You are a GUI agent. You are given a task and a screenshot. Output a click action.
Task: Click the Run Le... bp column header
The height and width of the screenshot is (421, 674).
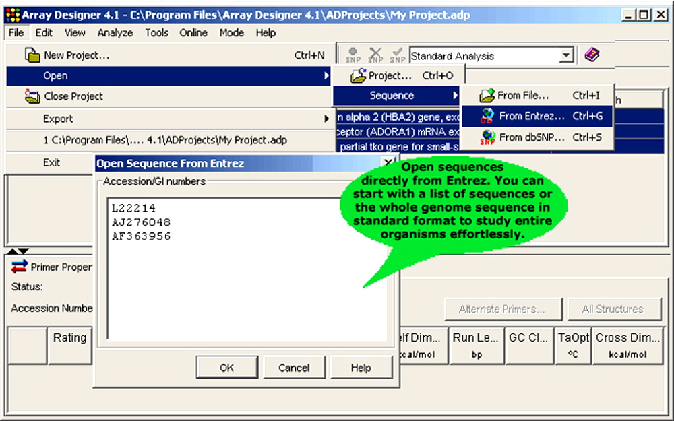(x=476, y=346)
